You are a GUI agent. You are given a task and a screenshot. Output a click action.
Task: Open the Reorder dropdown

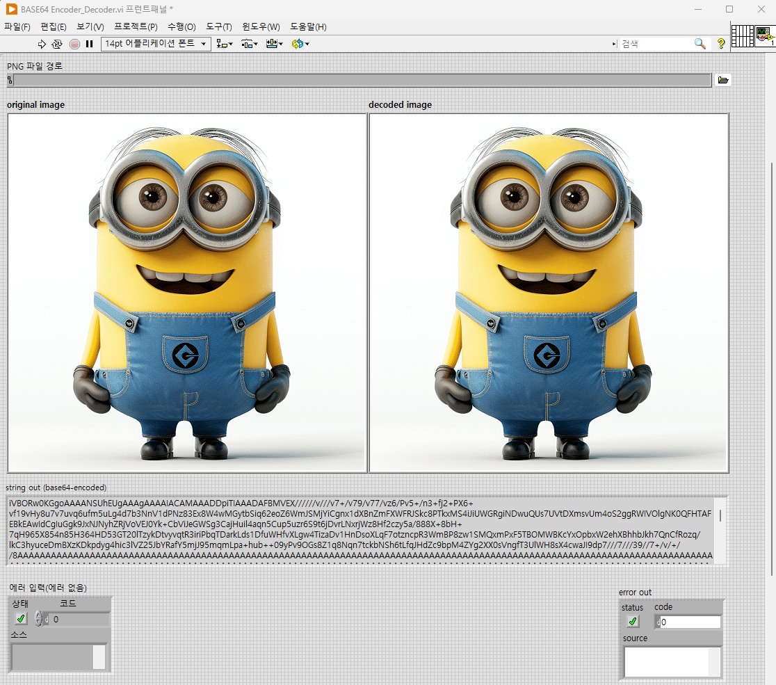point(300,44)
